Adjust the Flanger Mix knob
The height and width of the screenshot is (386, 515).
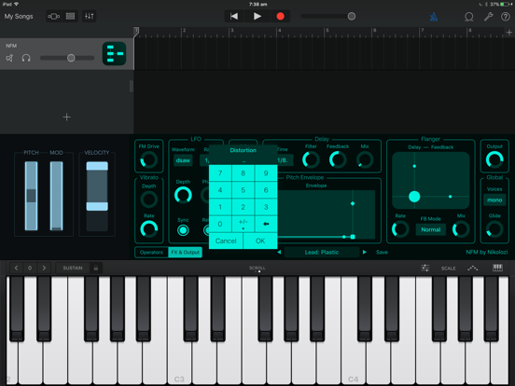[x=461, y=229]
